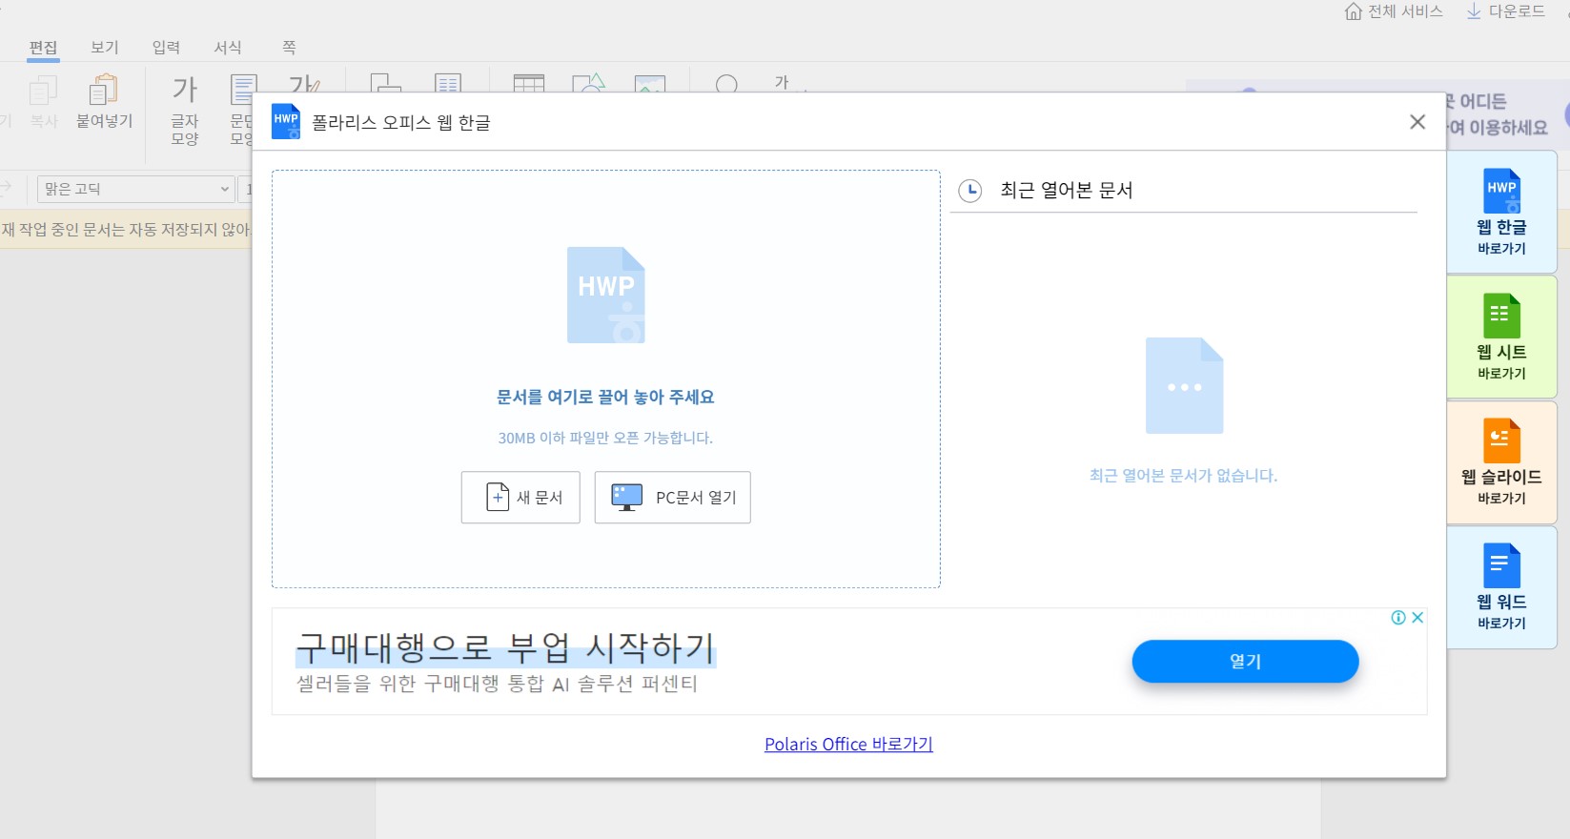Switch to the 쪽 tab
The width and height of the screenshot is (1570, 839).
coord(289,48)
